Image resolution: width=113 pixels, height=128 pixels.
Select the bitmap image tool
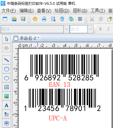(7, 96)
